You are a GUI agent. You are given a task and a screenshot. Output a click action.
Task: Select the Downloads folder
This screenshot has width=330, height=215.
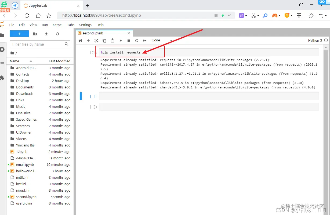(40, 94)
